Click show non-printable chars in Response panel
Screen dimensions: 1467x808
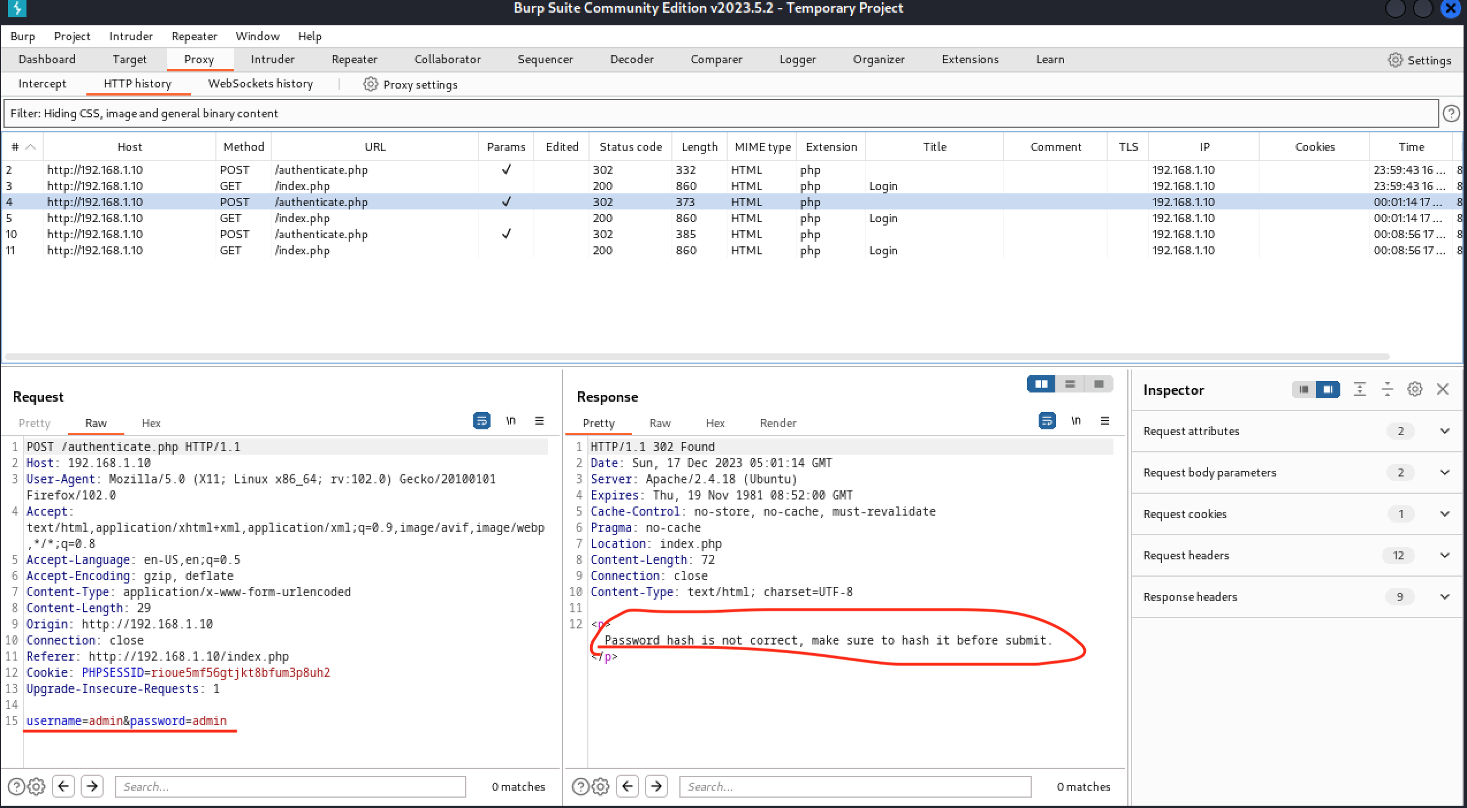1075,421
